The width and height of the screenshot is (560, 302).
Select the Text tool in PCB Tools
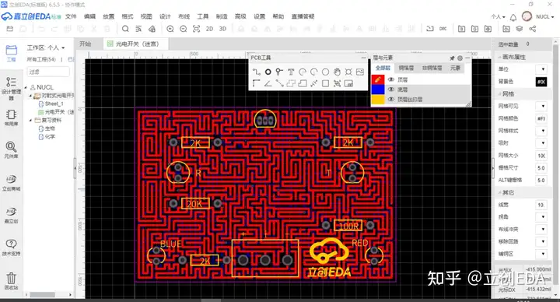(x=291, y=72)
